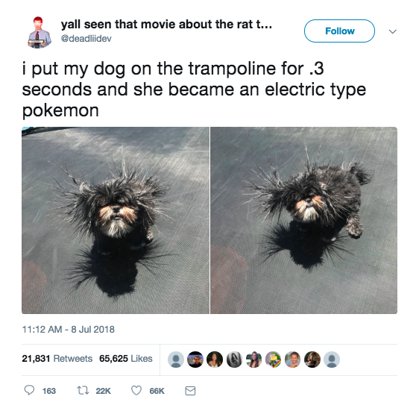The image size is (419, 414).
Task: Open the @deadliidev handle link
Action: click(86, 39)
